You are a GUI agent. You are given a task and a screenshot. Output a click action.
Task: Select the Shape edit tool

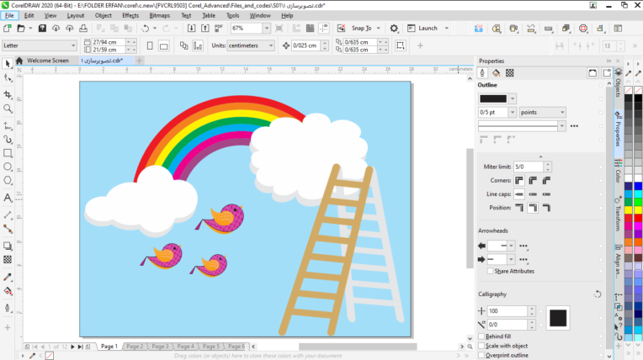(8, 78)
